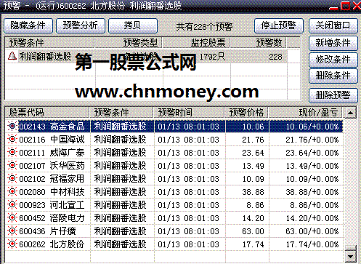Maximize the 预警 window

[345, 5]
